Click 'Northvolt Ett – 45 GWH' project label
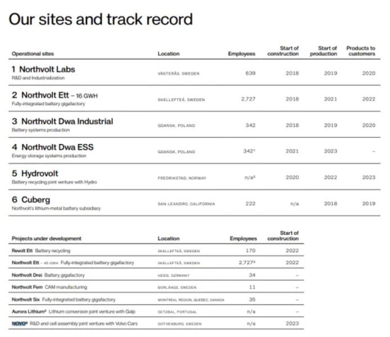 35,263
